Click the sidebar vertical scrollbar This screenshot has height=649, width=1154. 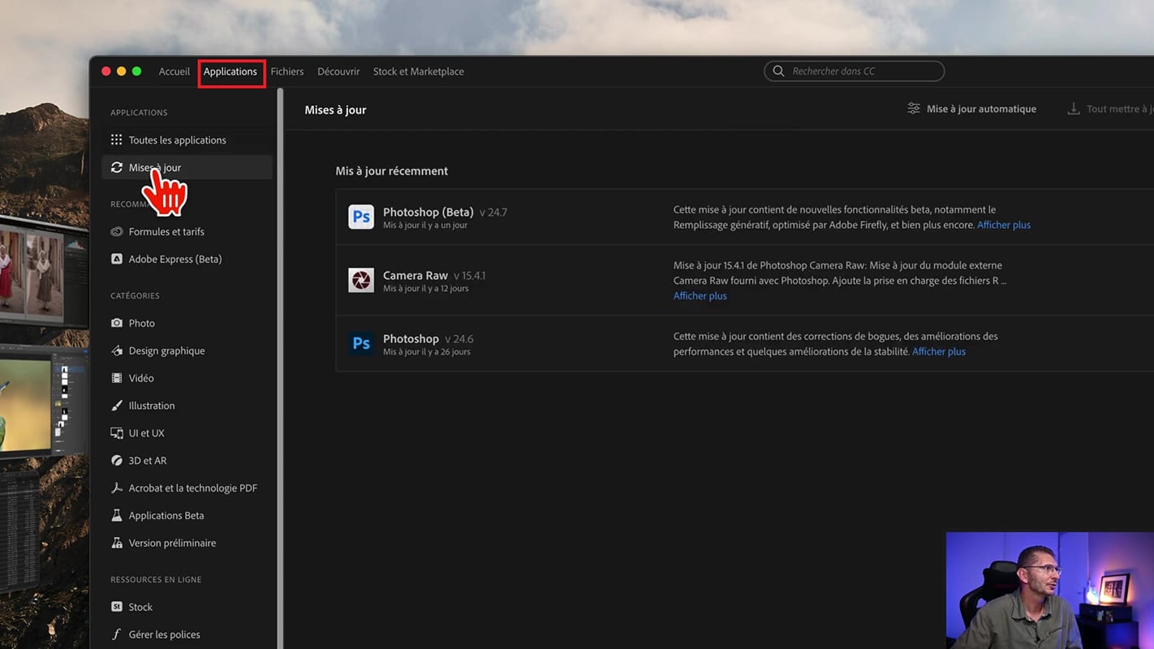pyautogui.click(x=281, y=368)
